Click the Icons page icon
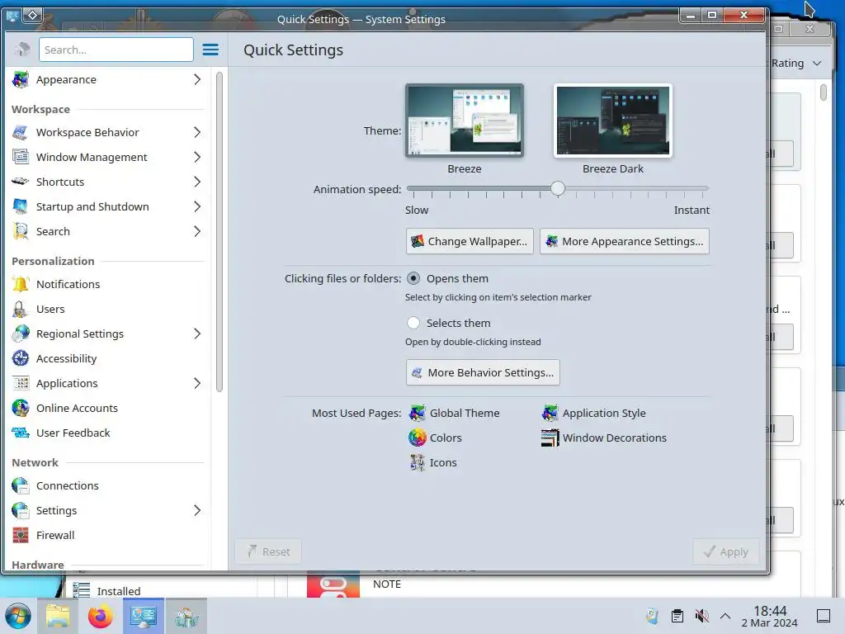 point(417,462)
